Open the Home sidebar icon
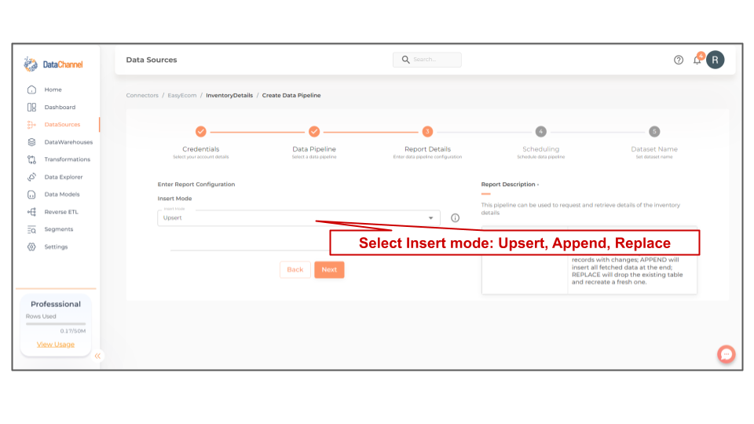 tap(31, 90)
